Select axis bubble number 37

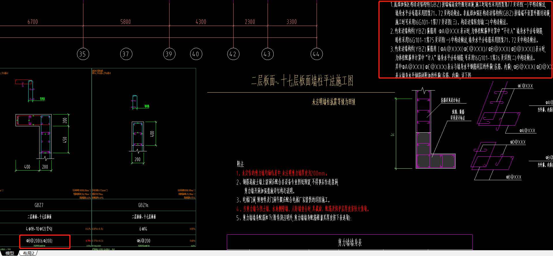126,54
